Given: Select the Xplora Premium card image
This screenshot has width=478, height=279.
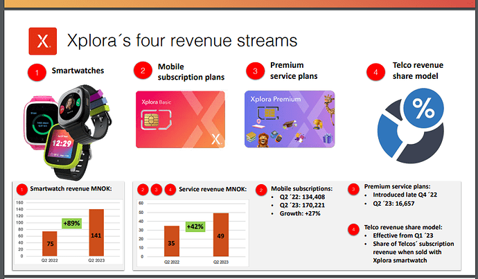Looking at the screenshot, I should pyautogui.click(x=290, y=119).
